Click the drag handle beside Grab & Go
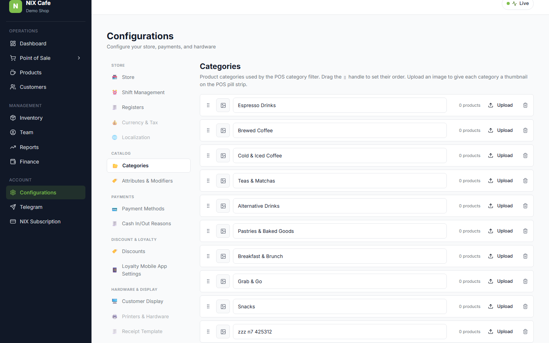549x343 pixels. coord(208,281)
